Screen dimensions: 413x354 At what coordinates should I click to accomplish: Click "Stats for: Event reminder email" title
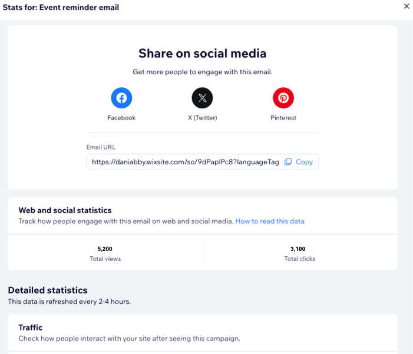61,7
